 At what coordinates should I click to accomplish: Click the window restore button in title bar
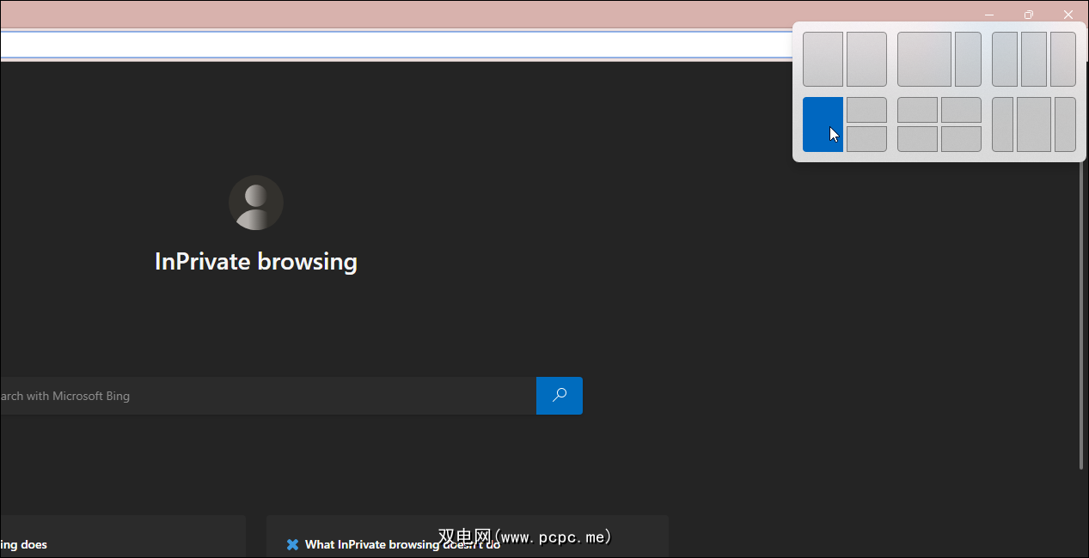point(1029,15)
